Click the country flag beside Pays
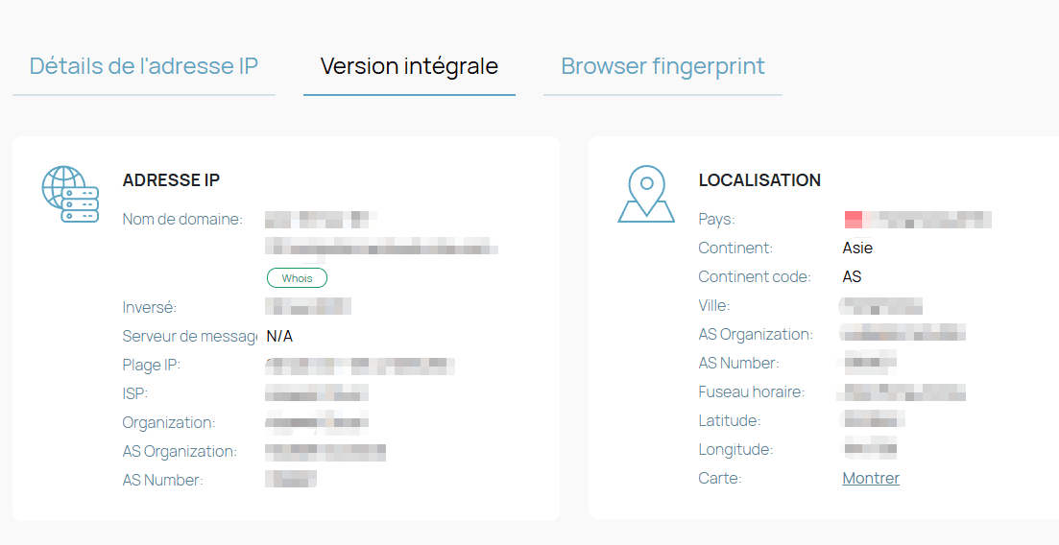1059x545 pixels. pyautogui.click(x=853, y=220)
